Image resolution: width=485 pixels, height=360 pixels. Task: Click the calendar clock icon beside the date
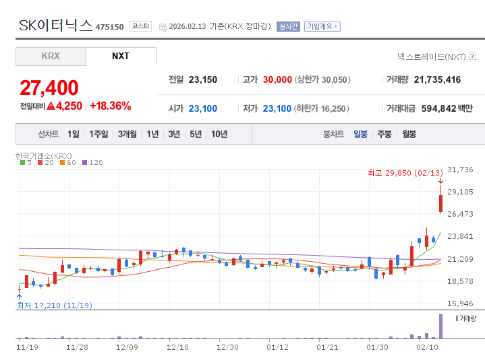163,27
